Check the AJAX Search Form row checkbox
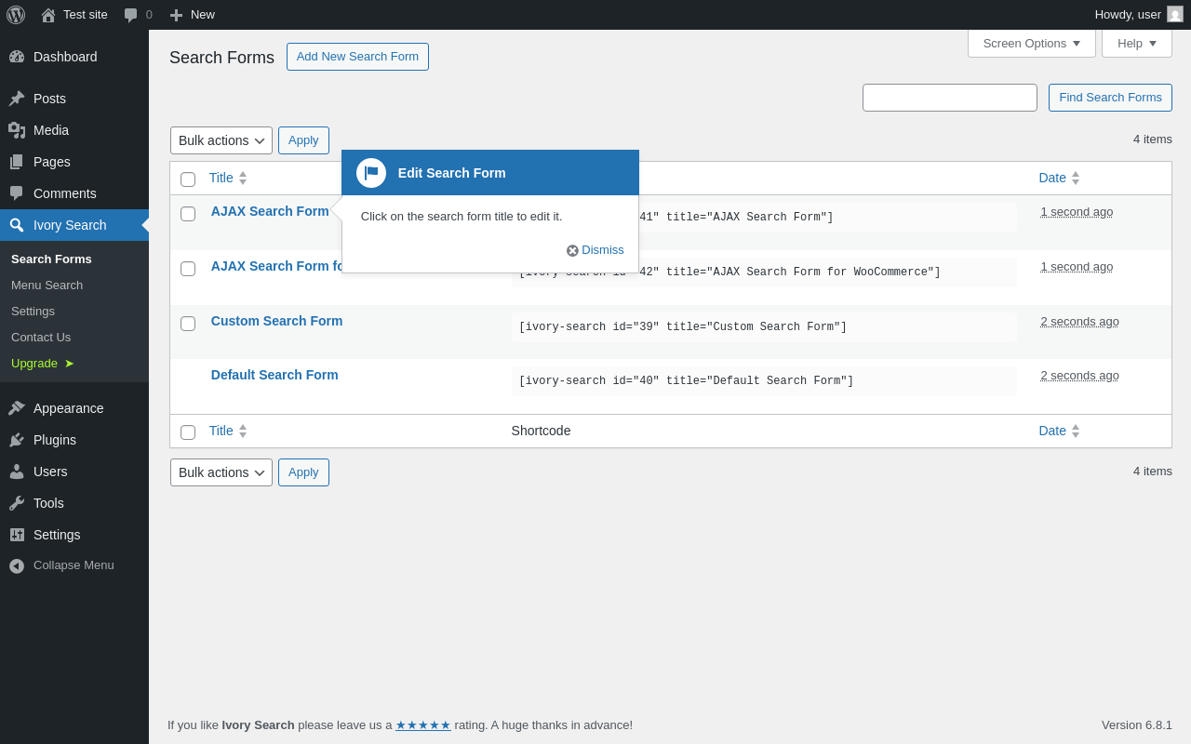The width and height of the screenshot is (1191, 744). [188, 214]
